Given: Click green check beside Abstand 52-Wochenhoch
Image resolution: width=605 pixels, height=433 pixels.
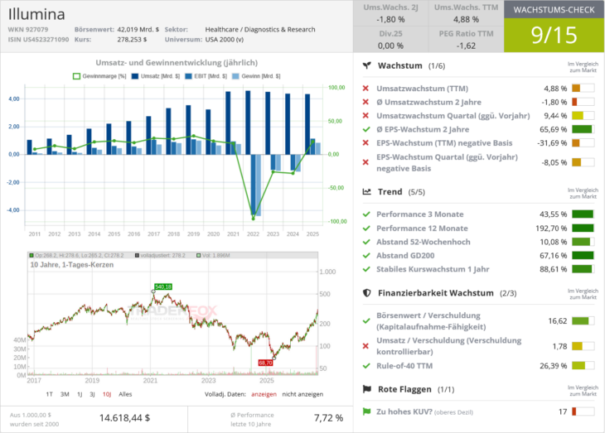Looking at the screenshot, I should 366,242.
